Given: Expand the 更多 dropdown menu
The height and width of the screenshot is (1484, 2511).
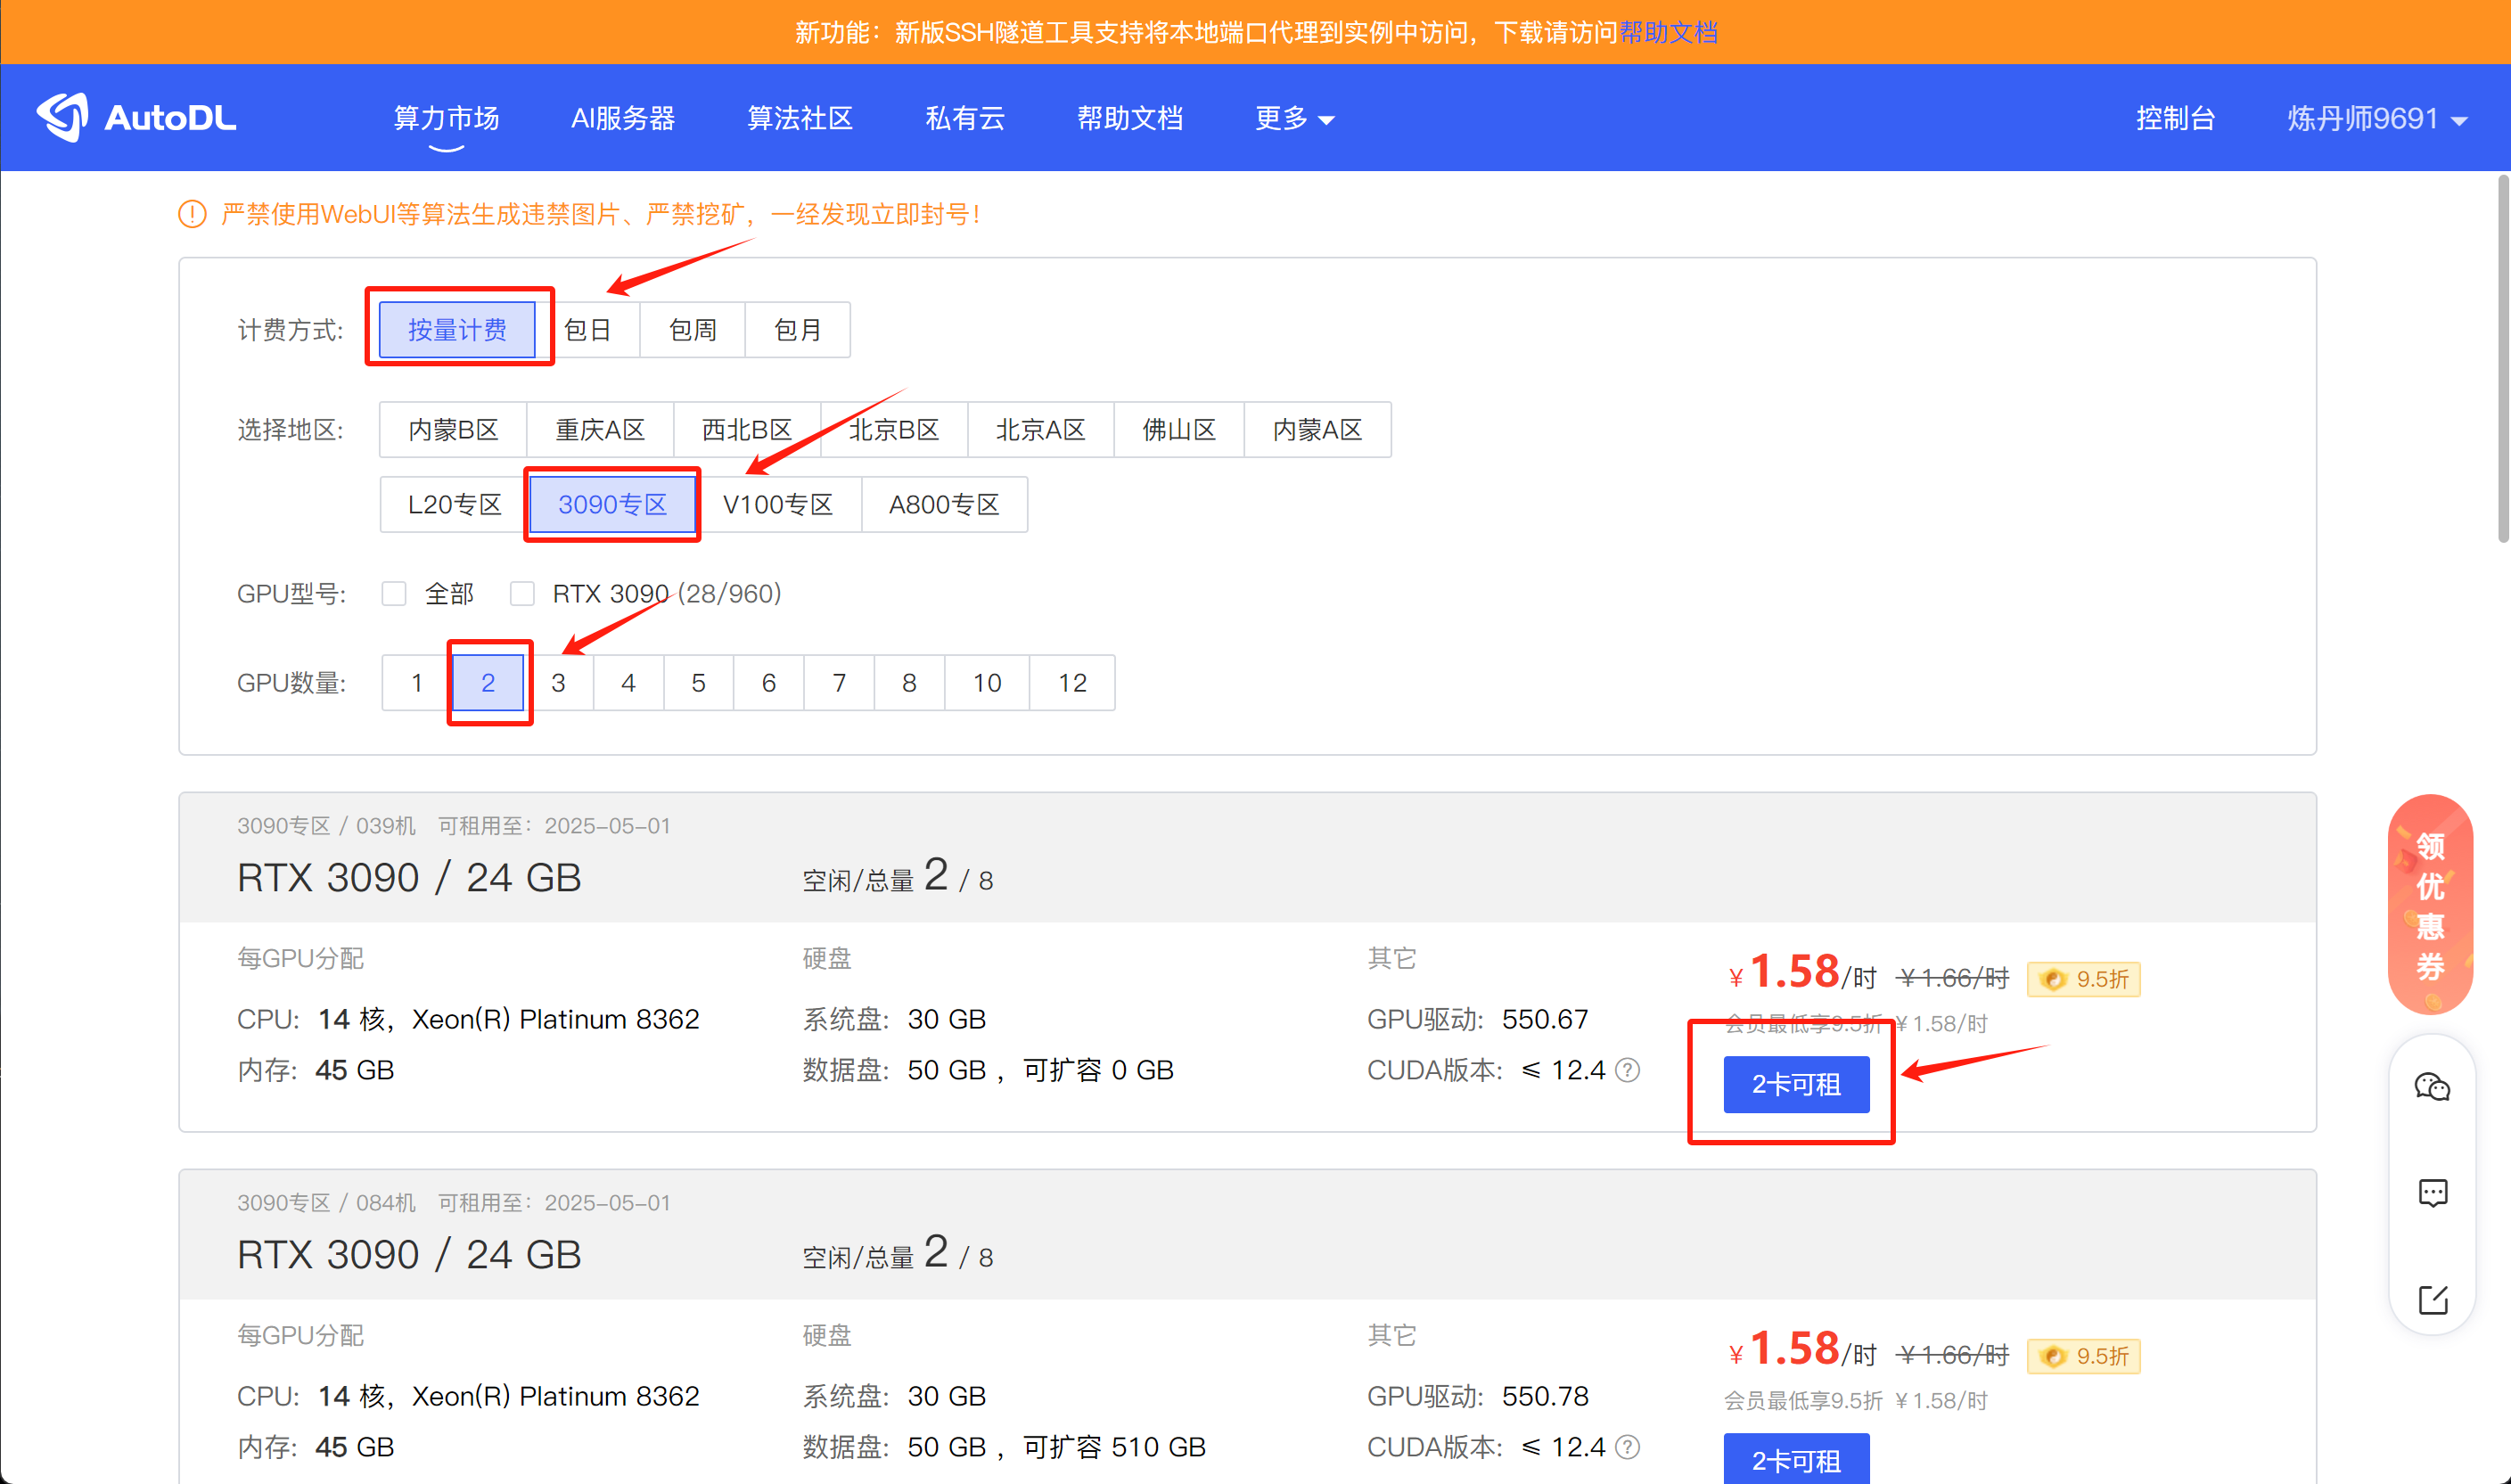Looking at the screenshot, I should [1294, 118].
